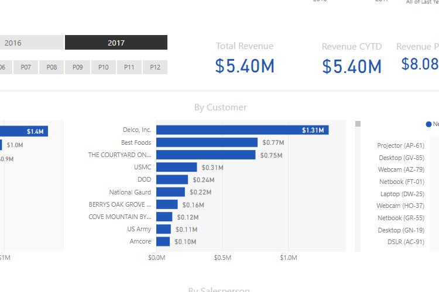Click the Revenue CYTD $5.40M value
Viewport: 439px width, 292px height.
pyautogui.click(x=352, y=67)
